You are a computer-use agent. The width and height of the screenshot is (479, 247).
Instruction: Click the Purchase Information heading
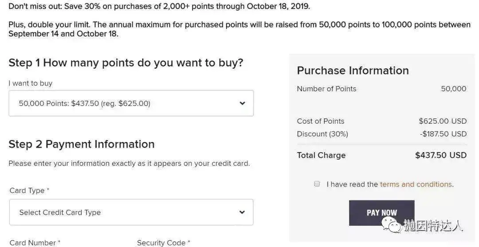point(353,71)
